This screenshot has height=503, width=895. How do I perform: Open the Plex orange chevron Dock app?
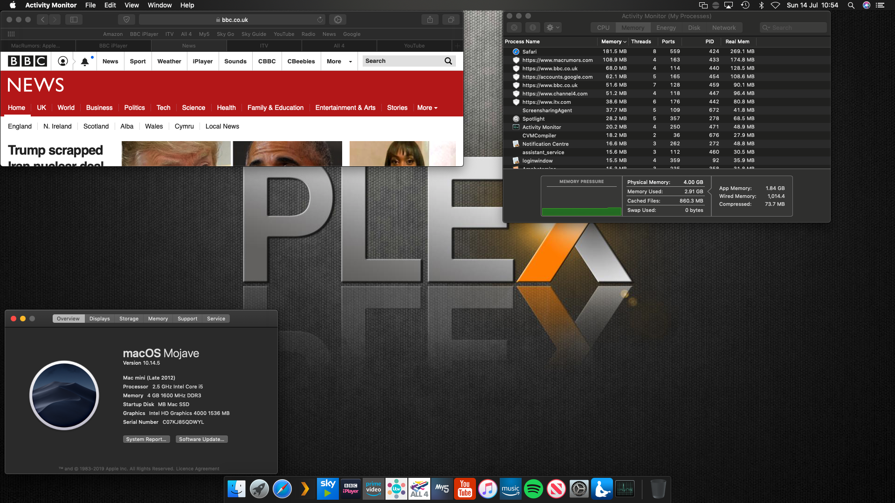point(305,489)
